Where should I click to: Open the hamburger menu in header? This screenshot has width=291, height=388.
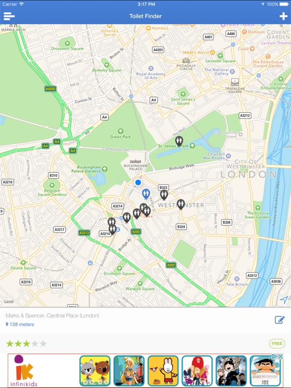tap(9, 16)
